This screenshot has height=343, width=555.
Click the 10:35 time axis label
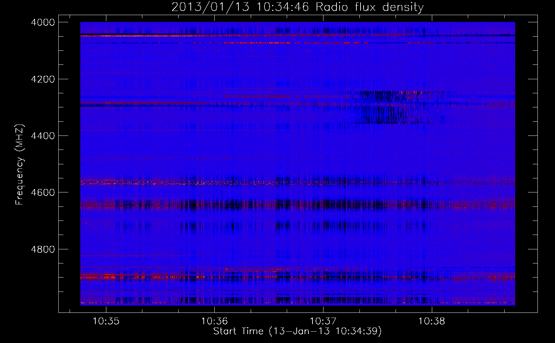point(106,321)
